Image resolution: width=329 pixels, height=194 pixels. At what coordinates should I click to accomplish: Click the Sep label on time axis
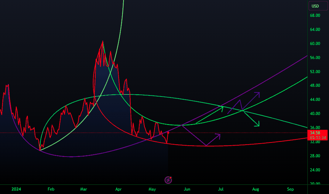(x=291, y=189)
